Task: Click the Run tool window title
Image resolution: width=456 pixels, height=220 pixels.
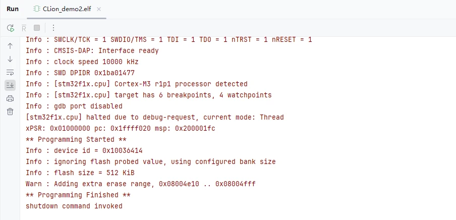Action: (13, 9)
